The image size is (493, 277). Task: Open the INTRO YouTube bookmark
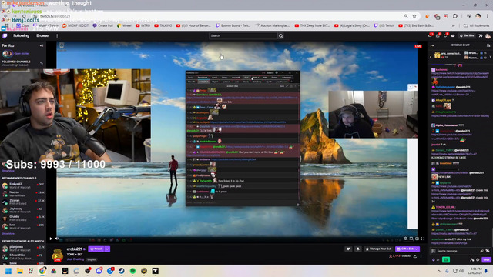click(x=143, y=25)
